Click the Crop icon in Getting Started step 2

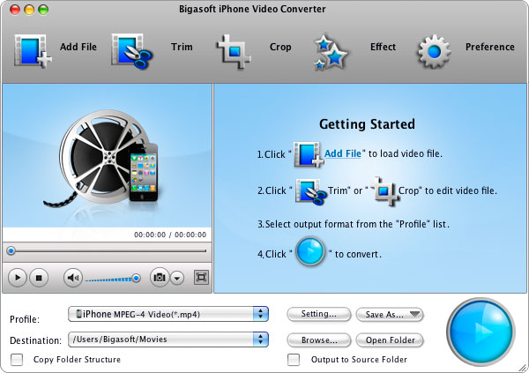385,191
